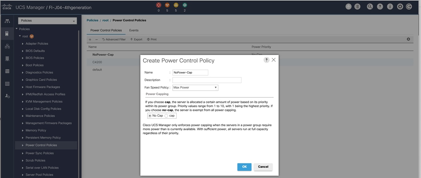Open the notifications bell icon in header
The image size is (421, 178).
pyautogui.click(x=348, y=7)
